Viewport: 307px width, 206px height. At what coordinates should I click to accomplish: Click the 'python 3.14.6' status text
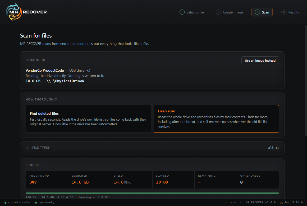coord(291,203)
